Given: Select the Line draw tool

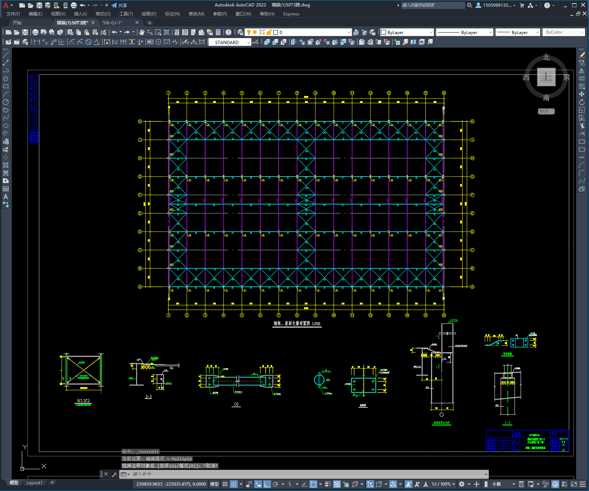Looking at the screenshot, I should coord(6,55).
